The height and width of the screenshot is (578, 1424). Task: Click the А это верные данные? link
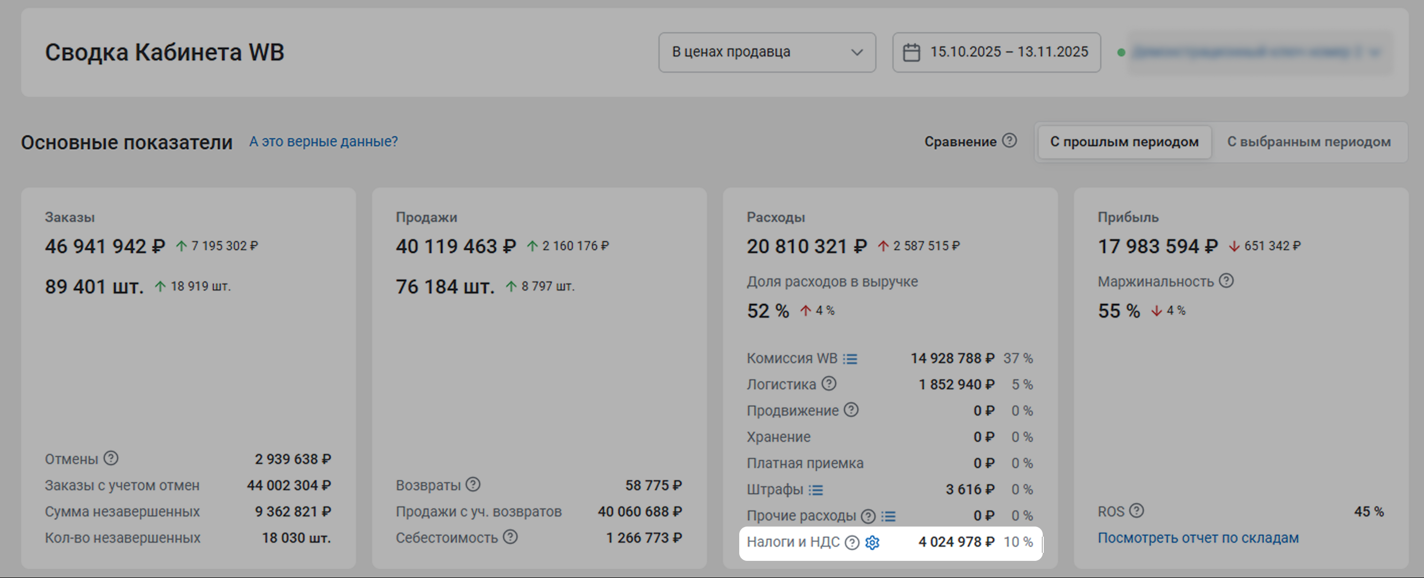(323, 142)
